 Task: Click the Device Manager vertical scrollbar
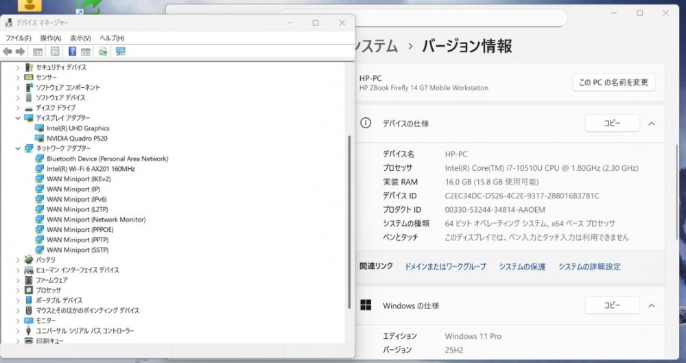tap(349, 222)
